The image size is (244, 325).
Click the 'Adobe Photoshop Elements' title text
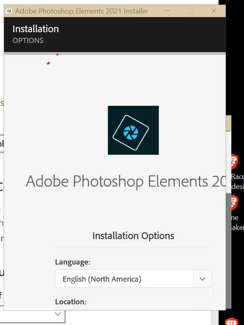pyautogui.click(x=126, y=181)
